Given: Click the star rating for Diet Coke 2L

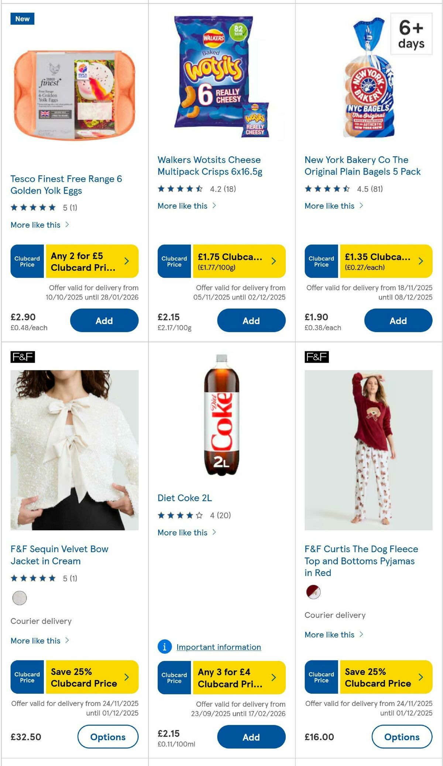Looking at the screenshot, I should [179, 516].
